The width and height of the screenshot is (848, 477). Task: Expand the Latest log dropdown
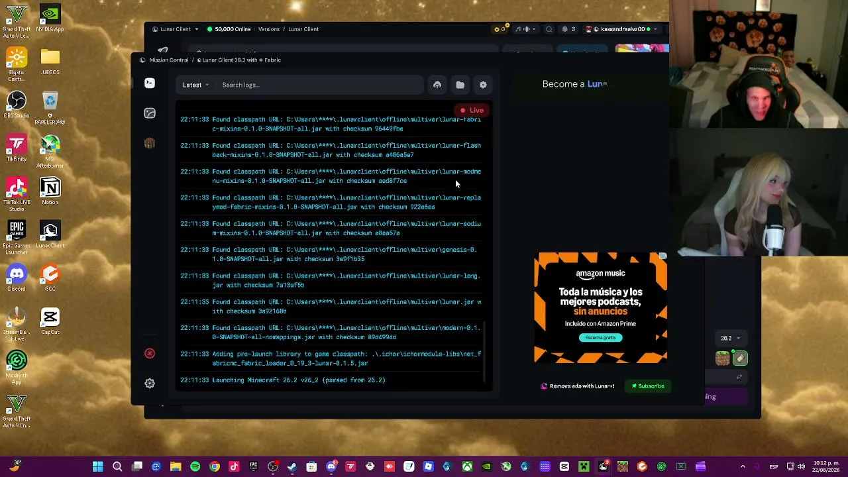coord(195,85)
